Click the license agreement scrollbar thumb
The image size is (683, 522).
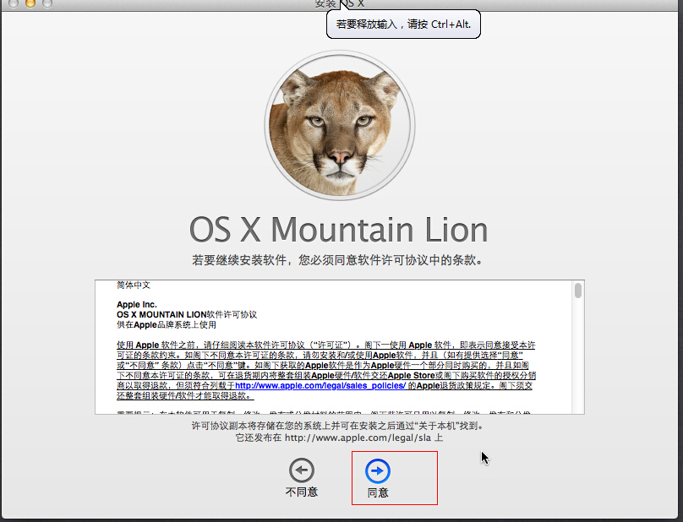click(x=578, y=291)
